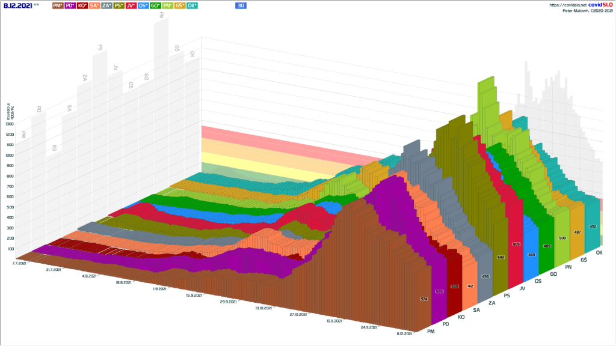Viewport: 616px width, 346px height.
Task: Toggle the blue OS region chip
Action: 143,5
